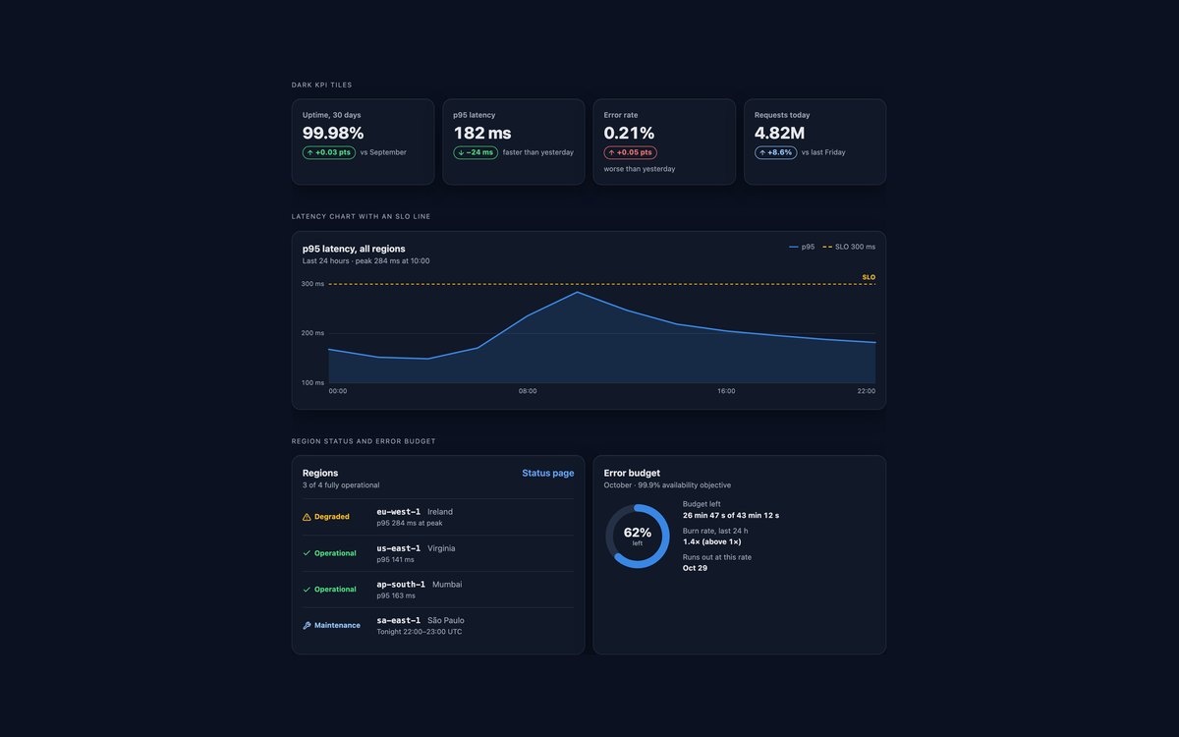Click the "3 of 4 fully operational" text
This screenshot has width=1179, height=737.
pyautogui.click(x=341, y=485)
